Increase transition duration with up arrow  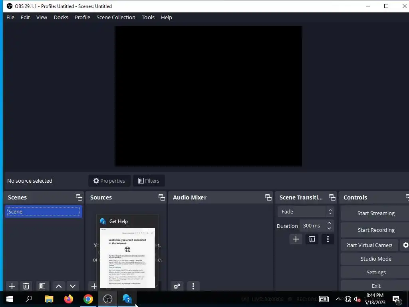coord(329,223)
